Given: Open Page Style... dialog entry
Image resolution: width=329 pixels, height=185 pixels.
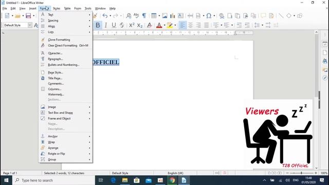Looking at the screenshot, I should point(66,72).
